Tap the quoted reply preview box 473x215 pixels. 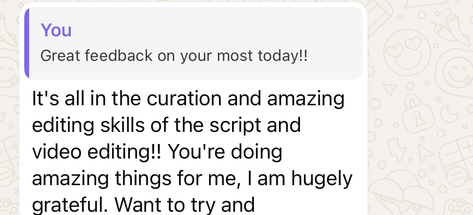(193, 43)
